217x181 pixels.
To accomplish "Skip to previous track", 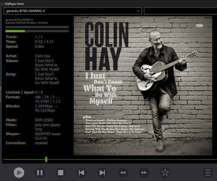I will (x=82, y=173).
